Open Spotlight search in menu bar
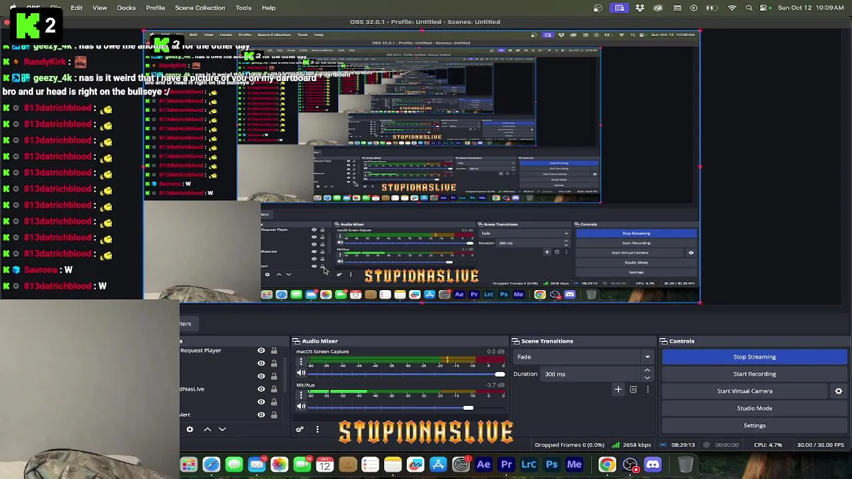The width and height of the screenshot is (852, 479). [x=749, y=8]
